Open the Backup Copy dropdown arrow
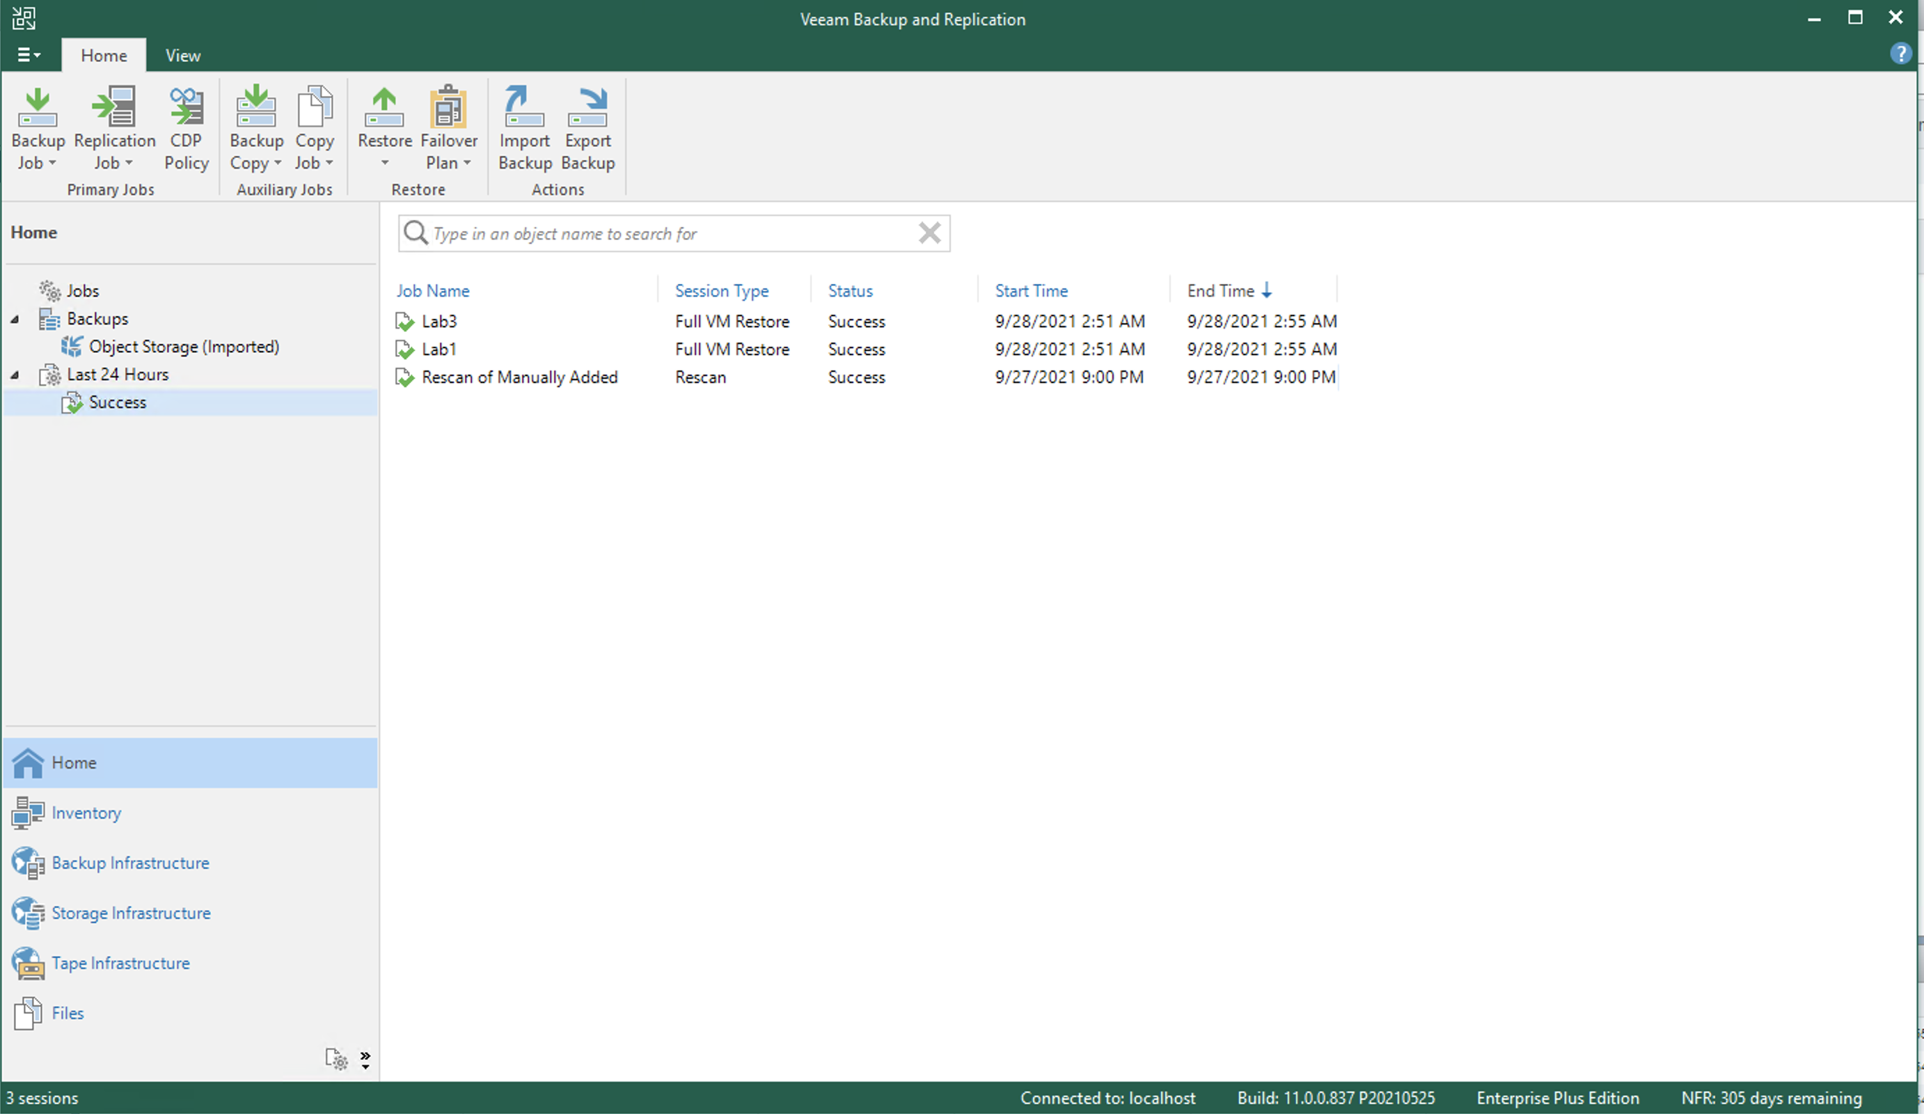Screen dimensions: 1924x1114 (278, 163)
